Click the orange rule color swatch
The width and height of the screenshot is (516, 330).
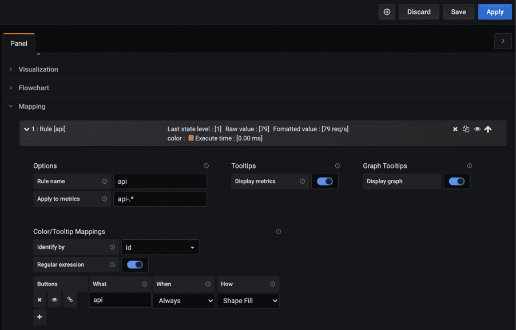(191, 138)
